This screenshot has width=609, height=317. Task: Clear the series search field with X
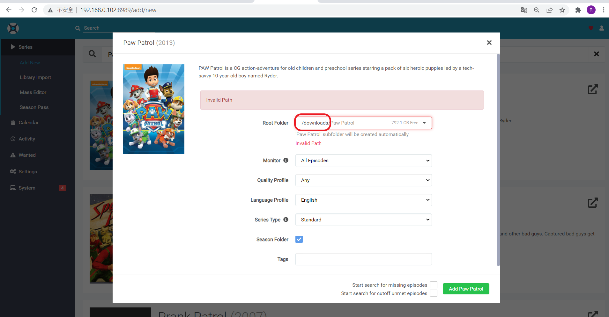(597, 54)
